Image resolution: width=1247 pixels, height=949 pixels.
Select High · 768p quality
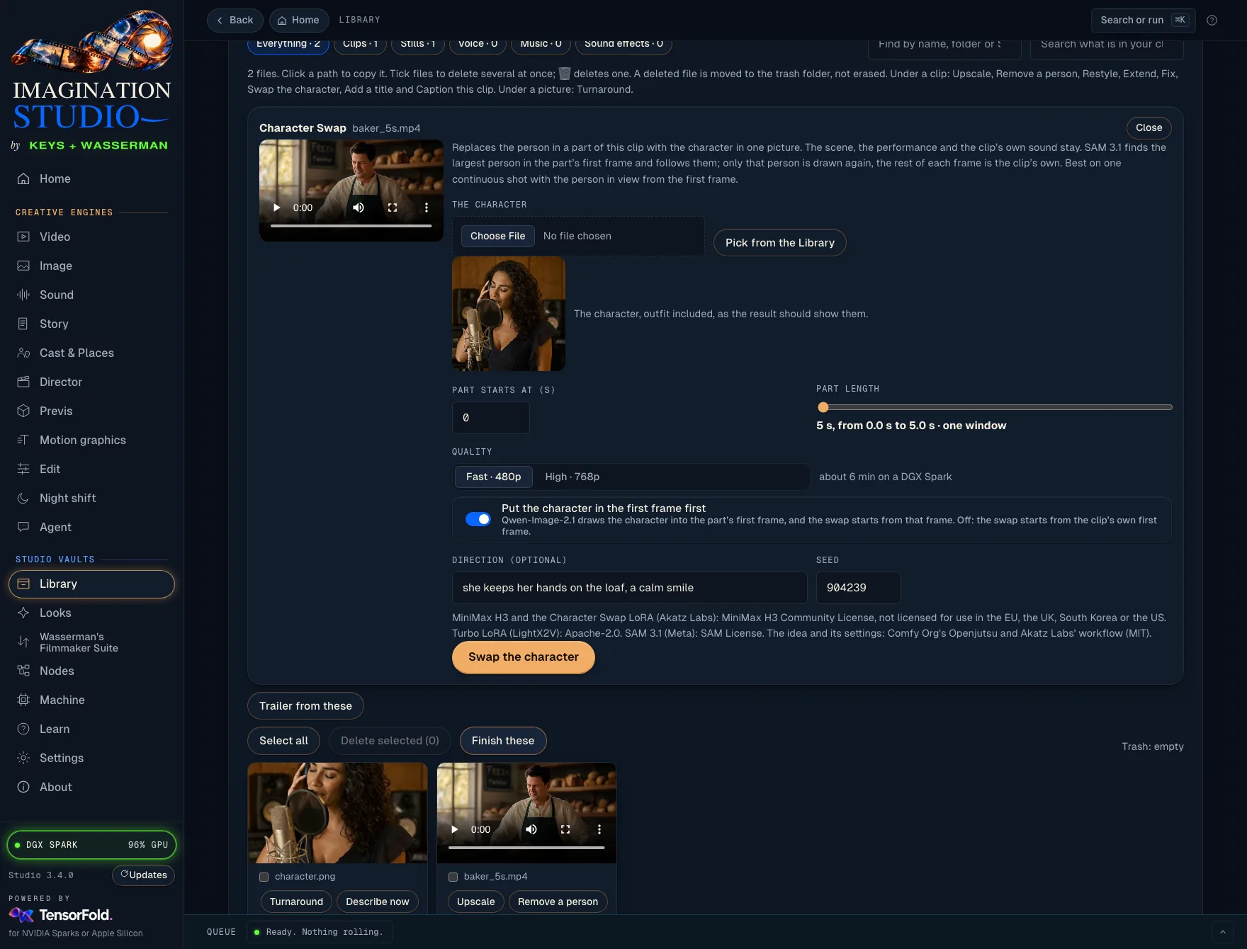572,477
